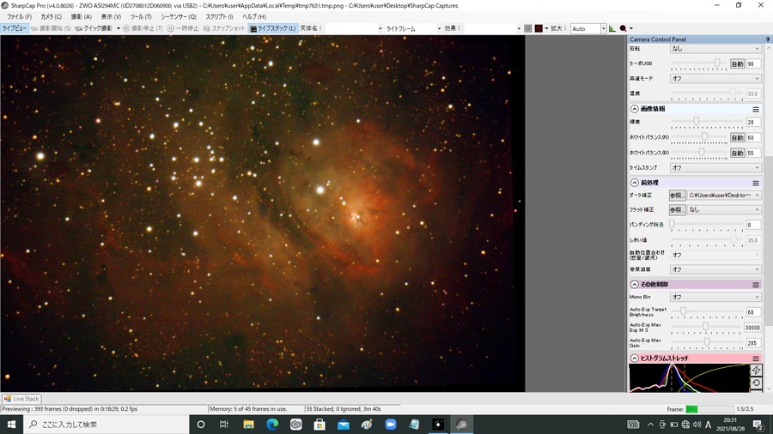The image size is (773, 434).
Task: Collapse the 画像情報 section
Action: pyautogui.click(x=635, y=109)
